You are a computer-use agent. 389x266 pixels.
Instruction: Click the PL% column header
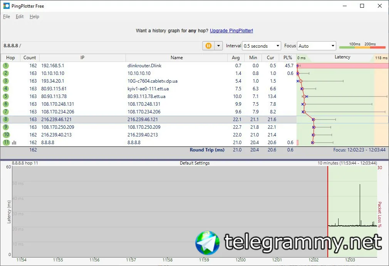(x=288, y=58)
